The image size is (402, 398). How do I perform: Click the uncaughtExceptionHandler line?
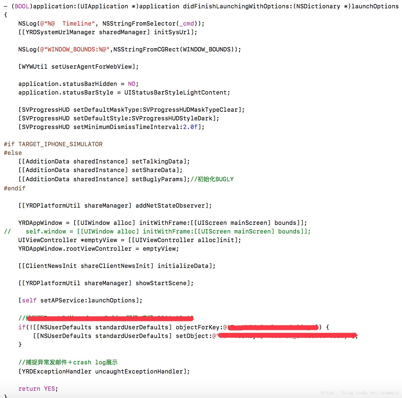104,372
